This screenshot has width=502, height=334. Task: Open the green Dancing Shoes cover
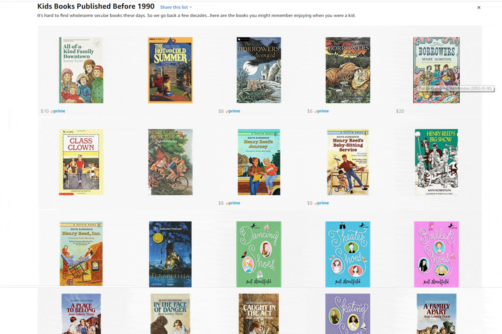point(259,254)
